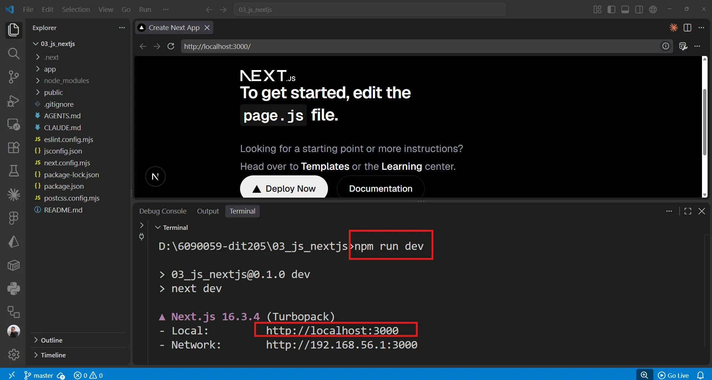Open the Accounts avatar icon
The height and width of the screenshot is (380, 712).
tap(14, 331)
